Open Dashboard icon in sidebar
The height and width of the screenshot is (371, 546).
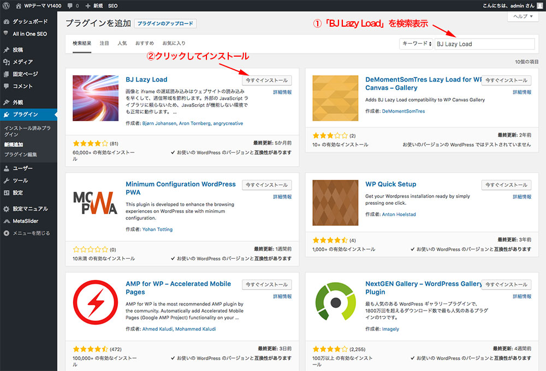click(x=6, y=22)
